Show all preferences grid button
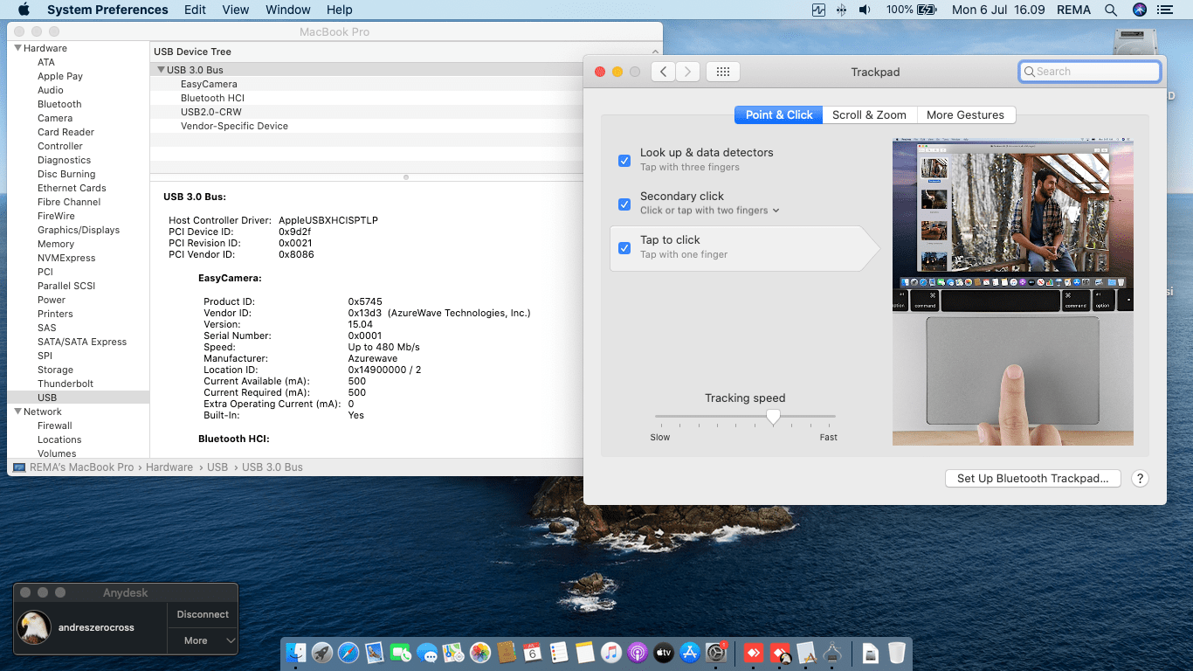Image resolution: width=1193 pixels, height=671 pixels. 723,72
